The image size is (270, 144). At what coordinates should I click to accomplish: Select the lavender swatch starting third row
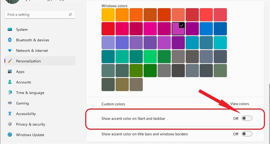[x=108, y=43]
